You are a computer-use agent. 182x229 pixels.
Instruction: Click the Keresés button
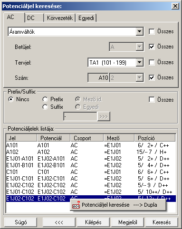(162, 222)
